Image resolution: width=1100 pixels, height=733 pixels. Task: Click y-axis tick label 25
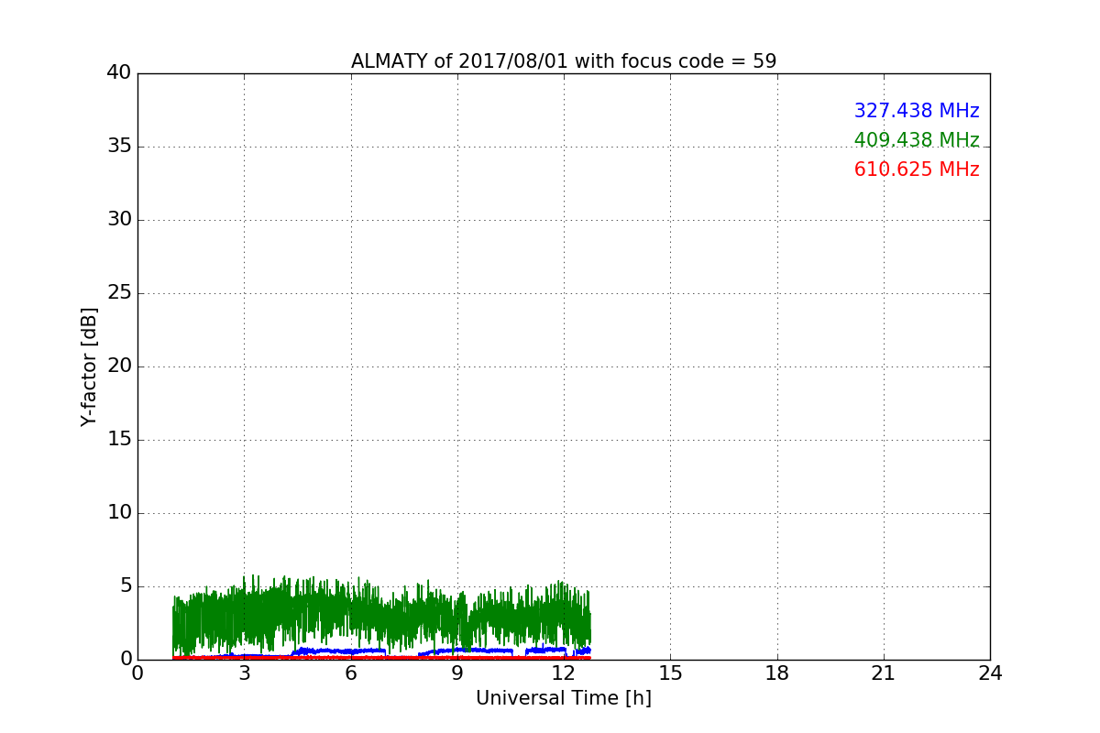(x=119, y=293)
